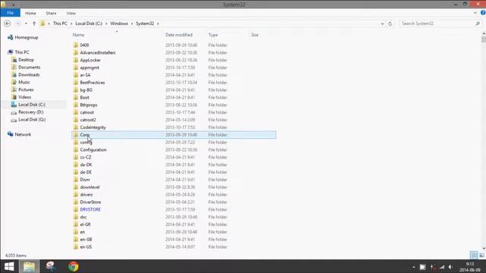Select the 0409 folder icon

pyautogui.click(x=76, y=45)
